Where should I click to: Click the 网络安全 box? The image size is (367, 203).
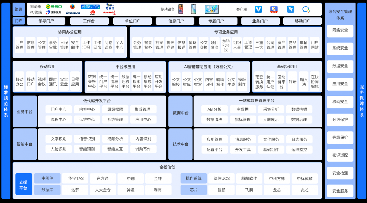340,31
